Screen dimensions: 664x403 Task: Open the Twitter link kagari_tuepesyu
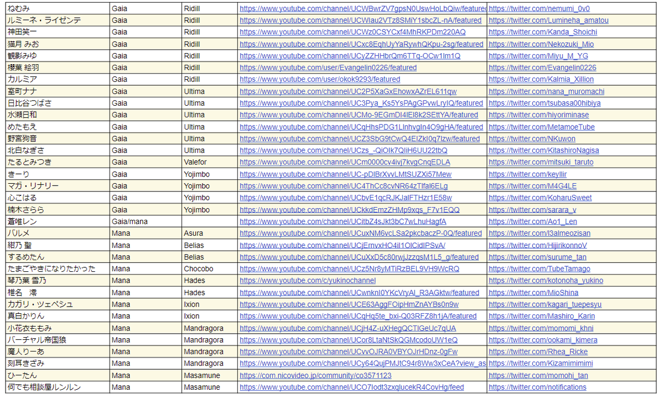(545, 304)
